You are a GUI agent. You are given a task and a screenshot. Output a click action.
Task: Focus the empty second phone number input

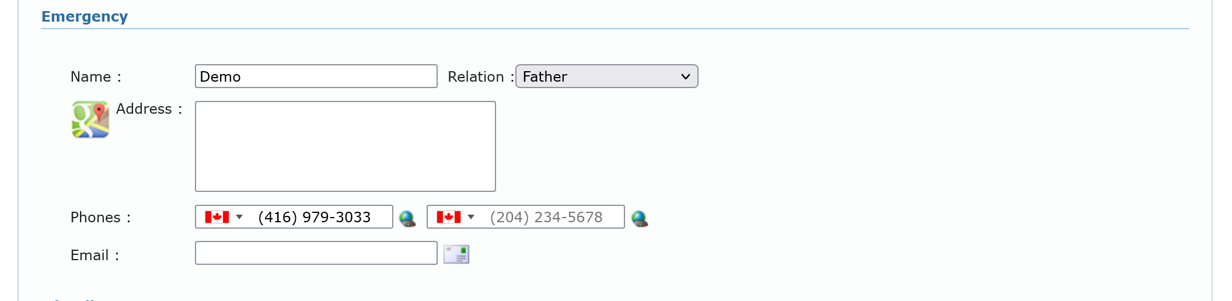coord(552,217)
